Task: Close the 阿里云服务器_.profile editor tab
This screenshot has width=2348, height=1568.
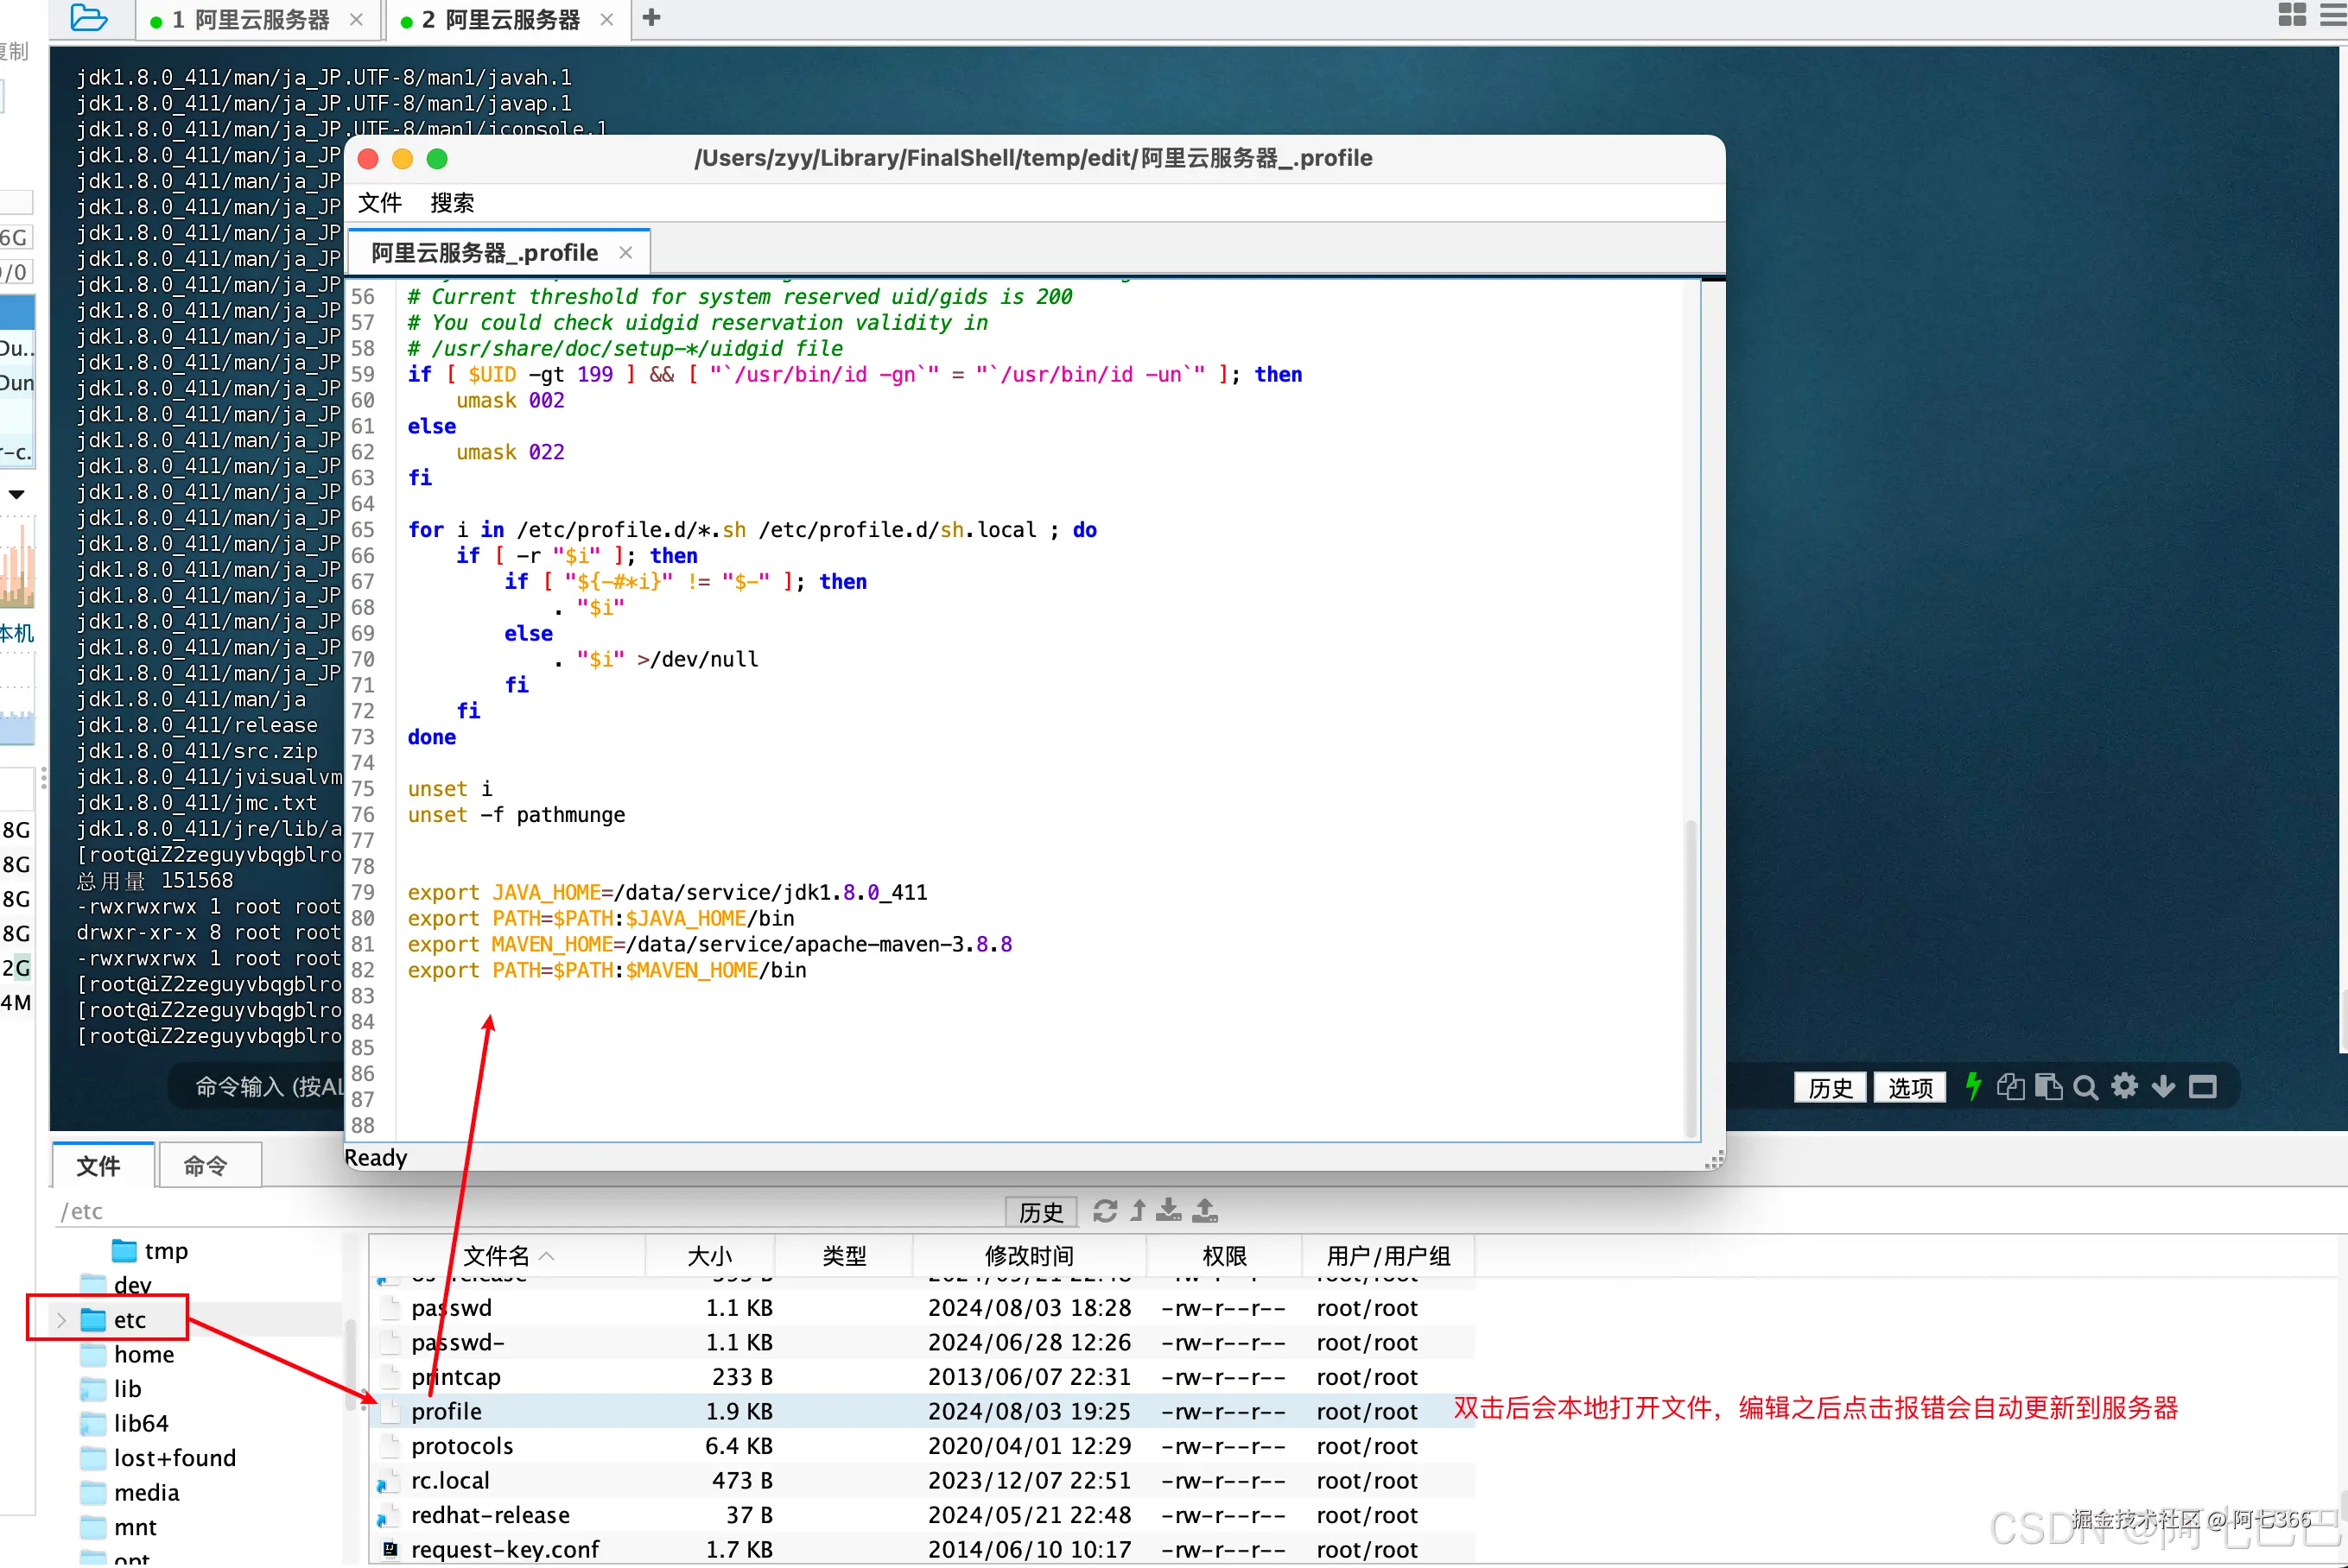Action: 626,253
